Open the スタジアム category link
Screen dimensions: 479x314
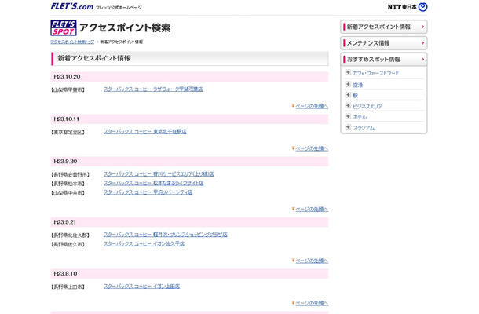(x=364, y=128)
